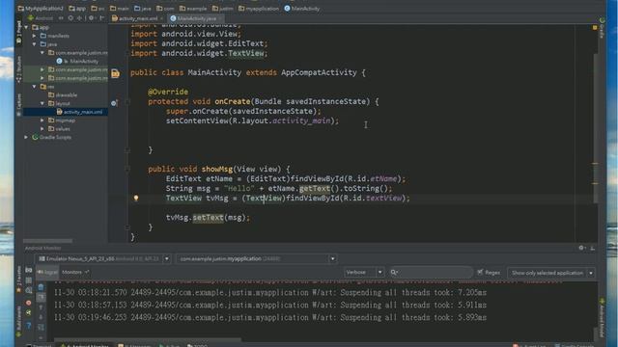Click the MyApplication2 breadcrumb
The width and height of the screenshot is (618, 347).
(x=41, y=9)
